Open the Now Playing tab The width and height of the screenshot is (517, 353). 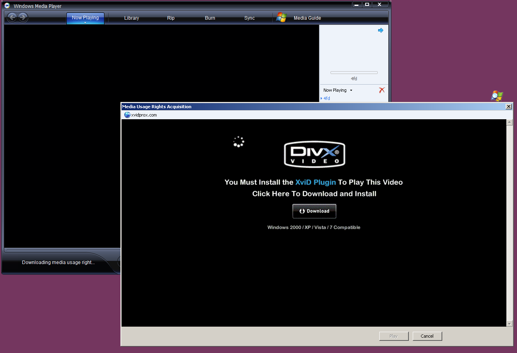(x=85, y=18)
